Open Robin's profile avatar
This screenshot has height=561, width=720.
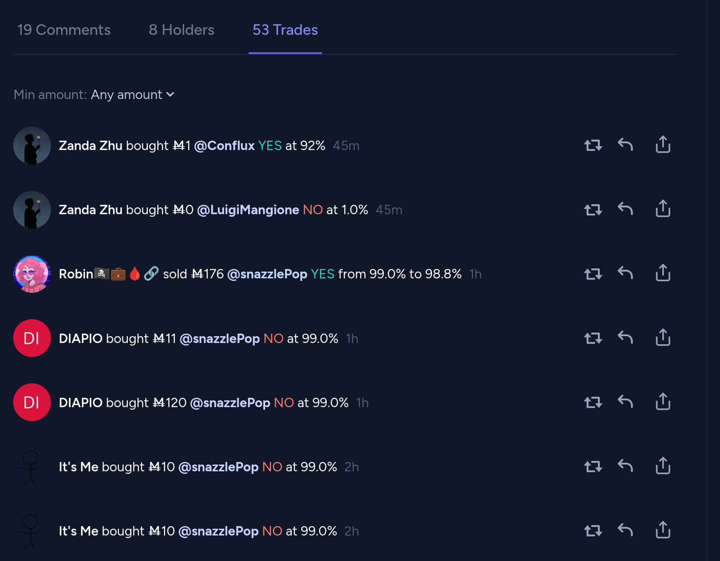tap(32, 274)
